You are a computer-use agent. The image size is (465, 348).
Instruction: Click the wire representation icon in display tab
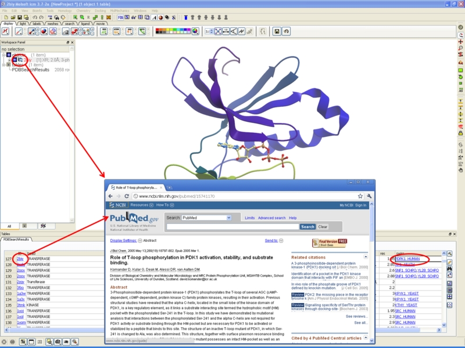[19, 31]
